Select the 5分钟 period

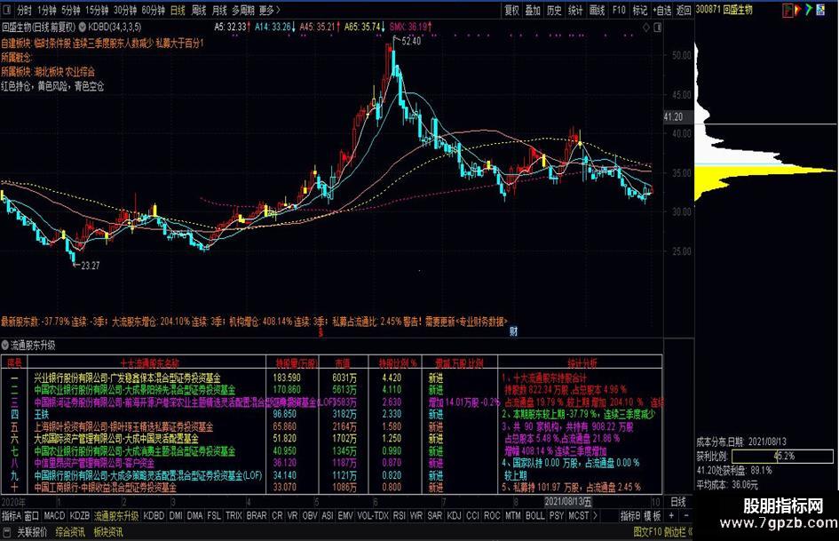[x=71, y=10]
